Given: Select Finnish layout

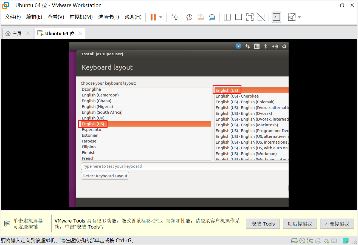Looking at the screenshot, I should 146,153.
